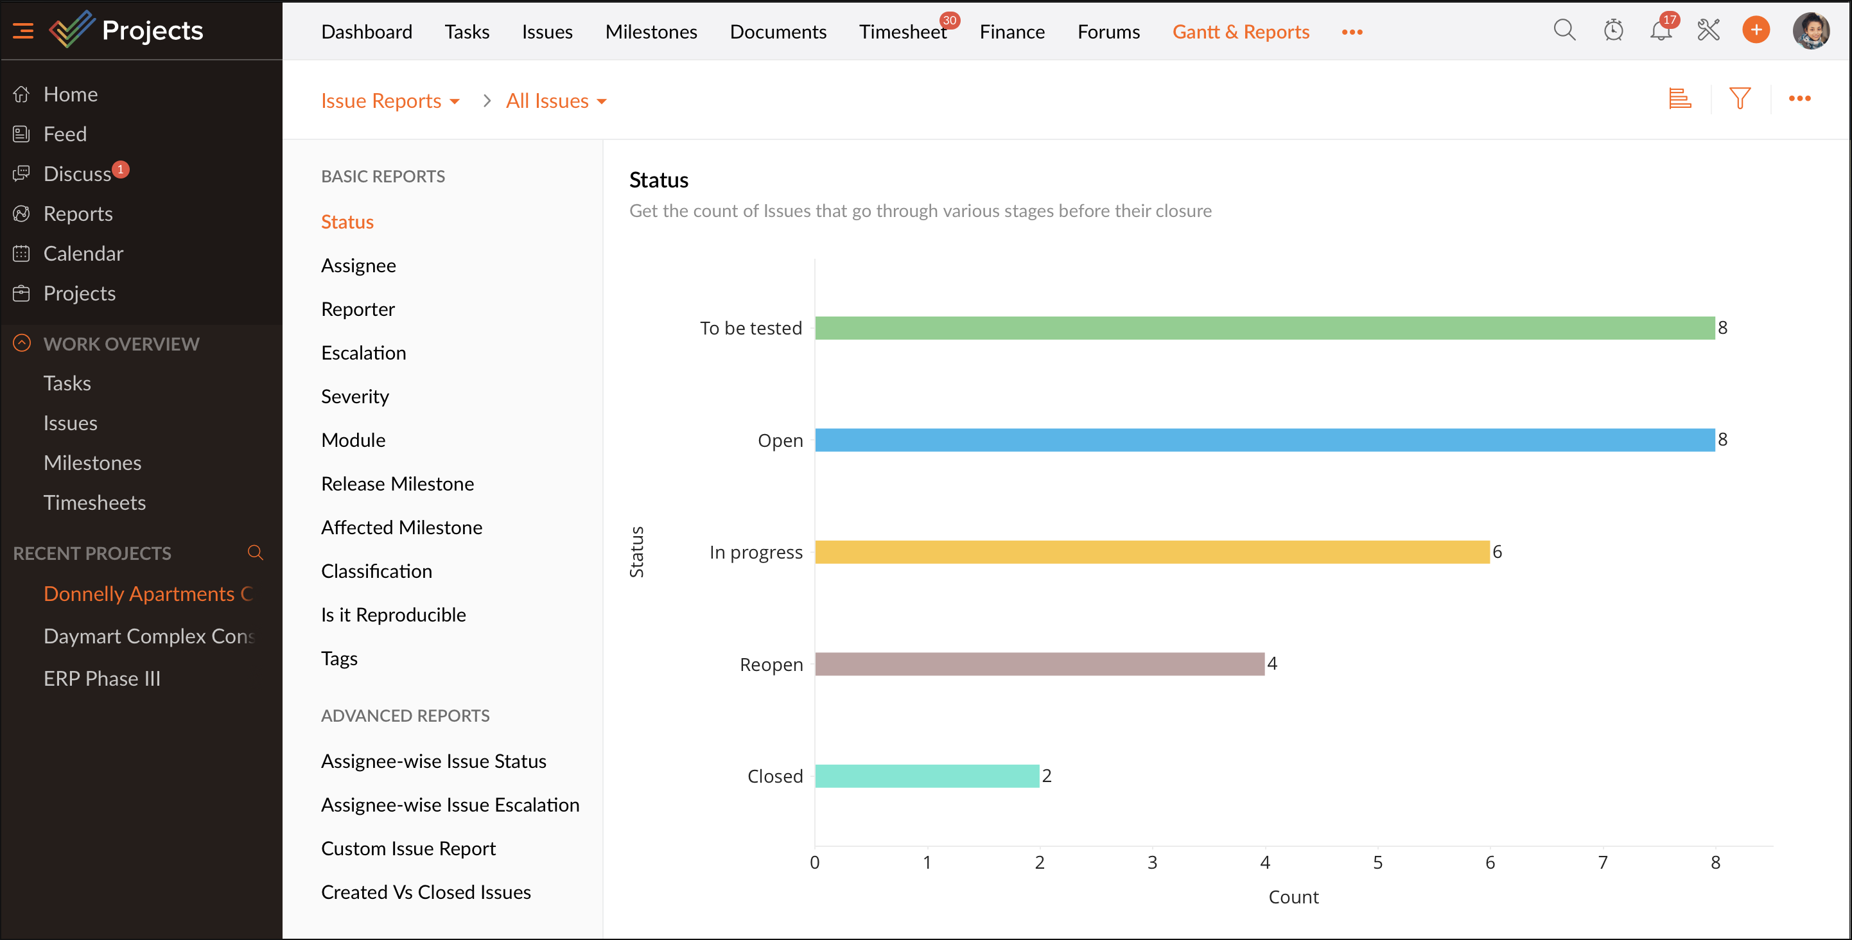Go to the Milestones tab
The width and height of the screenshot is (1852, 940).
point(651,31)
